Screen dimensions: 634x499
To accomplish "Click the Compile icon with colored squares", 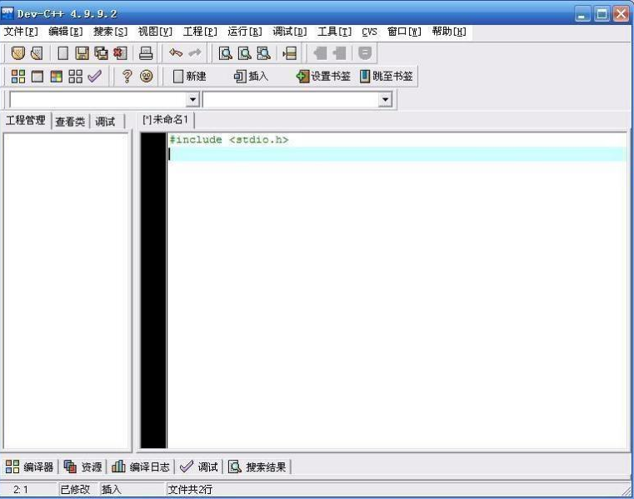I will click(x=17, y=76).
